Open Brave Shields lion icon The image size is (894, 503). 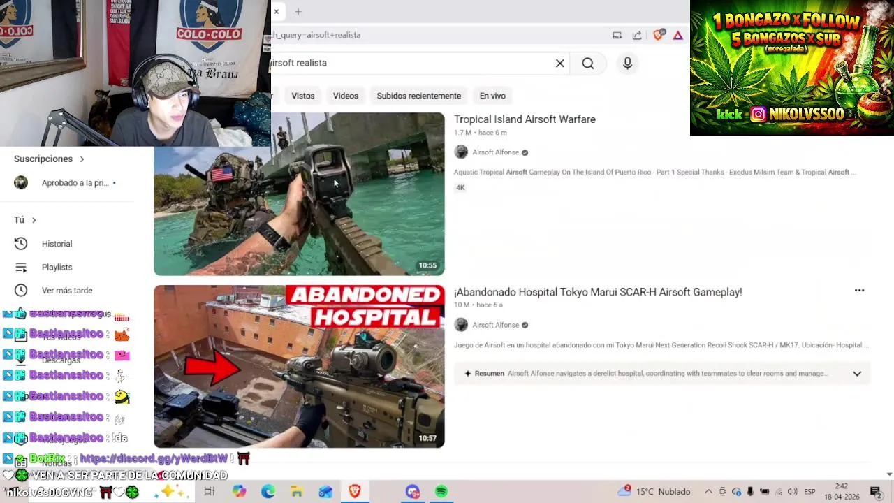pyautogui.click(x=658, y=35)
